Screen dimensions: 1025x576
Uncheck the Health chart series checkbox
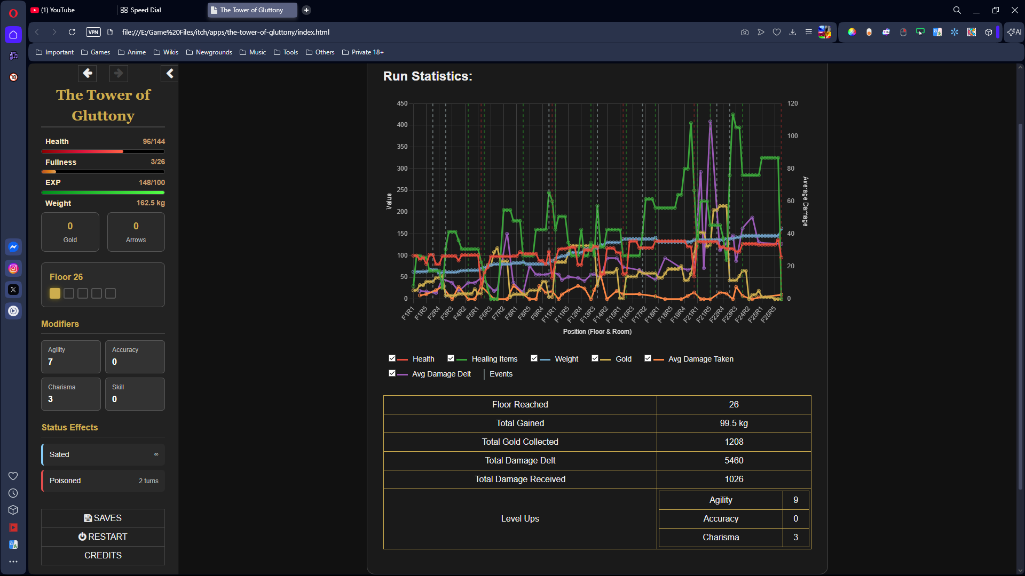tap(392, 358)
